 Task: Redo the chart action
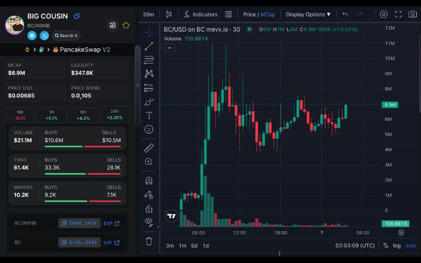[x=360, y=14]
